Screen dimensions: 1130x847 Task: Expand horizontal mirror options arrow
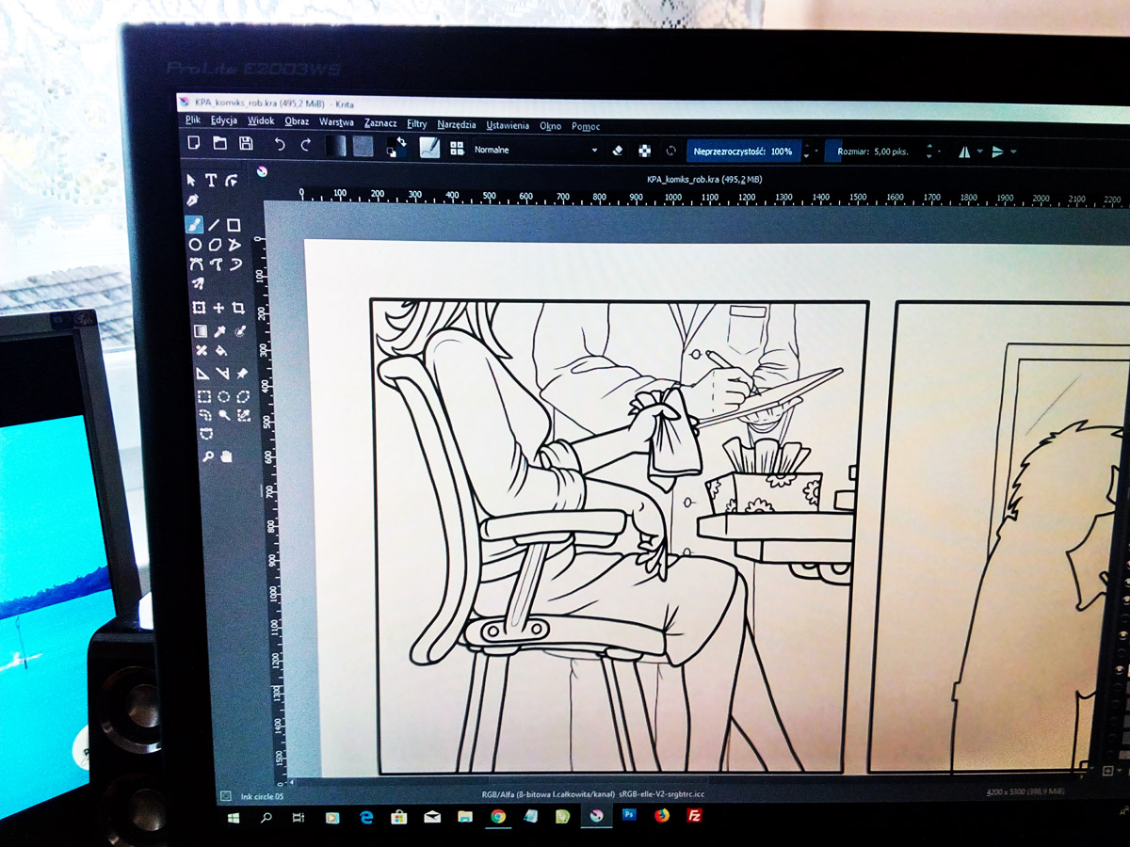pos(979,152)
